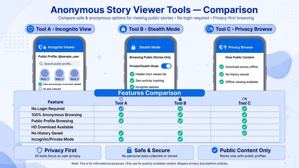
Task: Click the Feature column header
Action: click(55, 102)
